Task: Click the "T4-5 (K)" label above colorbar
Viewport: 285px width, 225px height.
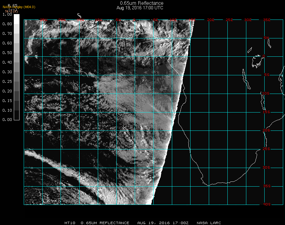Action: click(11, 11)
